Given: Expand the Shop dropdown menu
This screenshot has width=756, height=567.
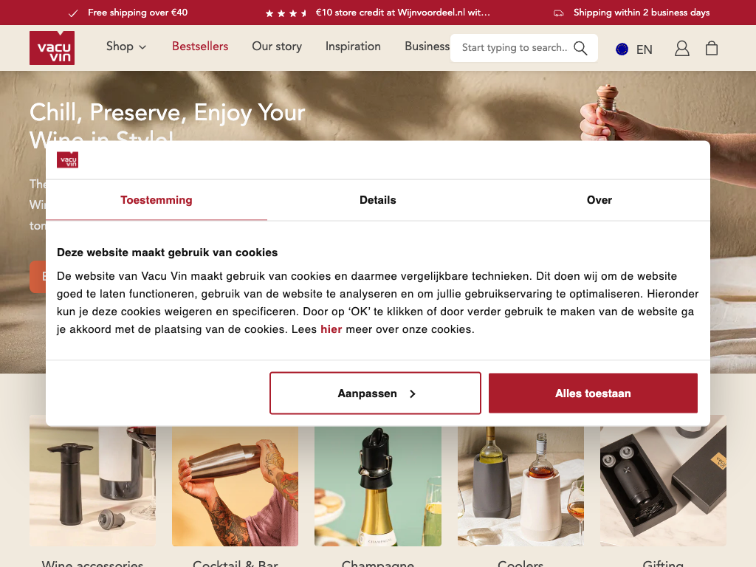Looking at the screenshot, I should (126, 47).
